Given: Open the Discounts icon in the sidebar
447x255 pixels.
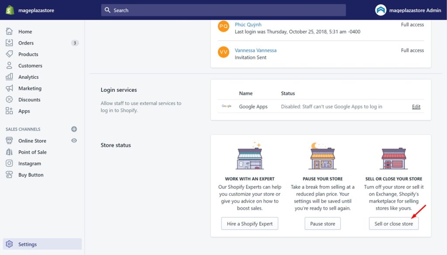Looking at the screenshot, I should click(9, 100).
